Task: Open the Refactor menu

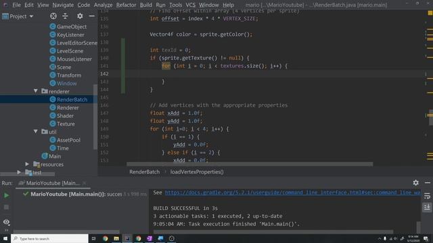Action: point(126,5)
